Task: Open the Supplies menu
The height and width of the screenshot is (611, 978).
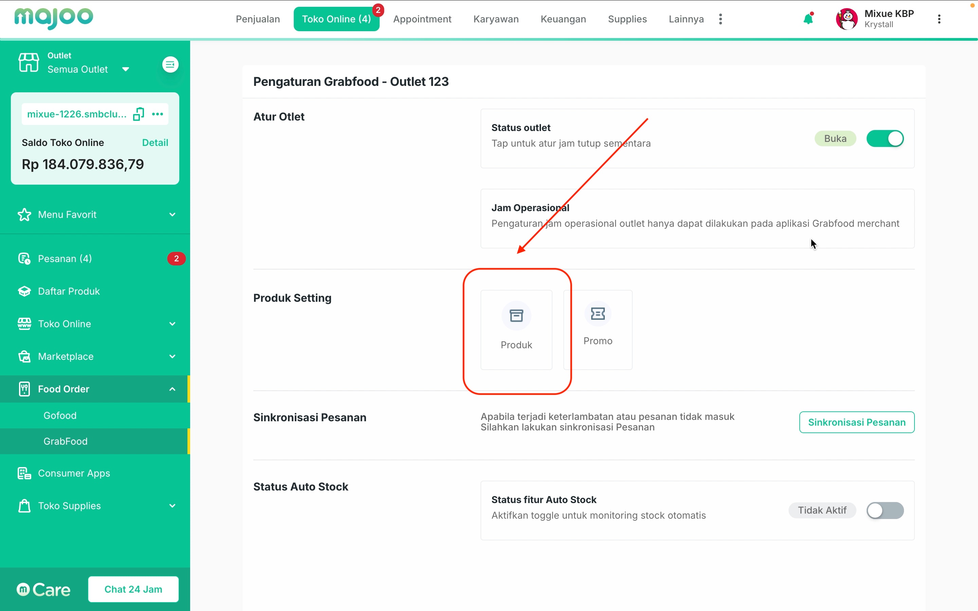Action: click(627, 19)
